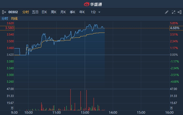Click the left panel collapse icon

click(4, 12)
